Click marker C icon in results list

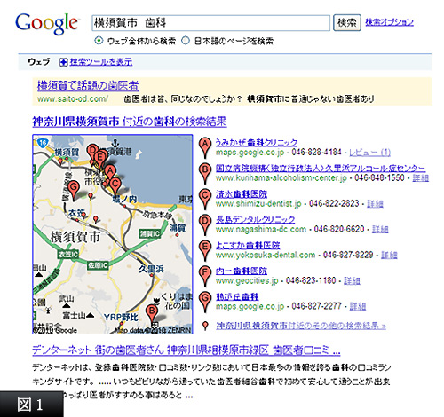click(205, 200)
